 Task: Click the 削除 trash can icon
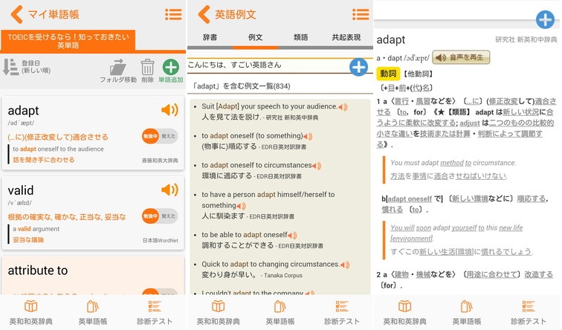(x=147, y=68)
